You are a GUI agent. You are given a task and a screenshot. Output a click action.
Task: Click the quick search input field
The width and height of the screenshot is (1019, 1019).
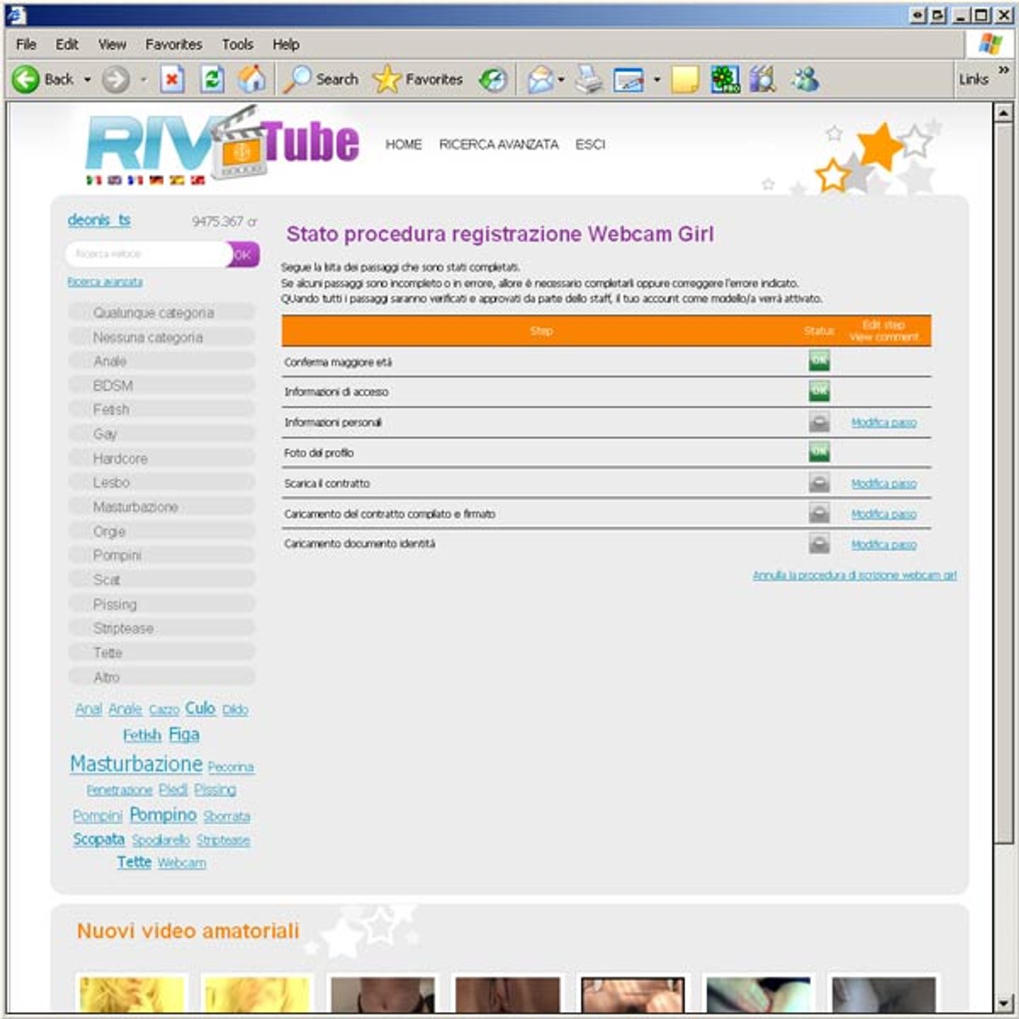(x=146, y=254)
